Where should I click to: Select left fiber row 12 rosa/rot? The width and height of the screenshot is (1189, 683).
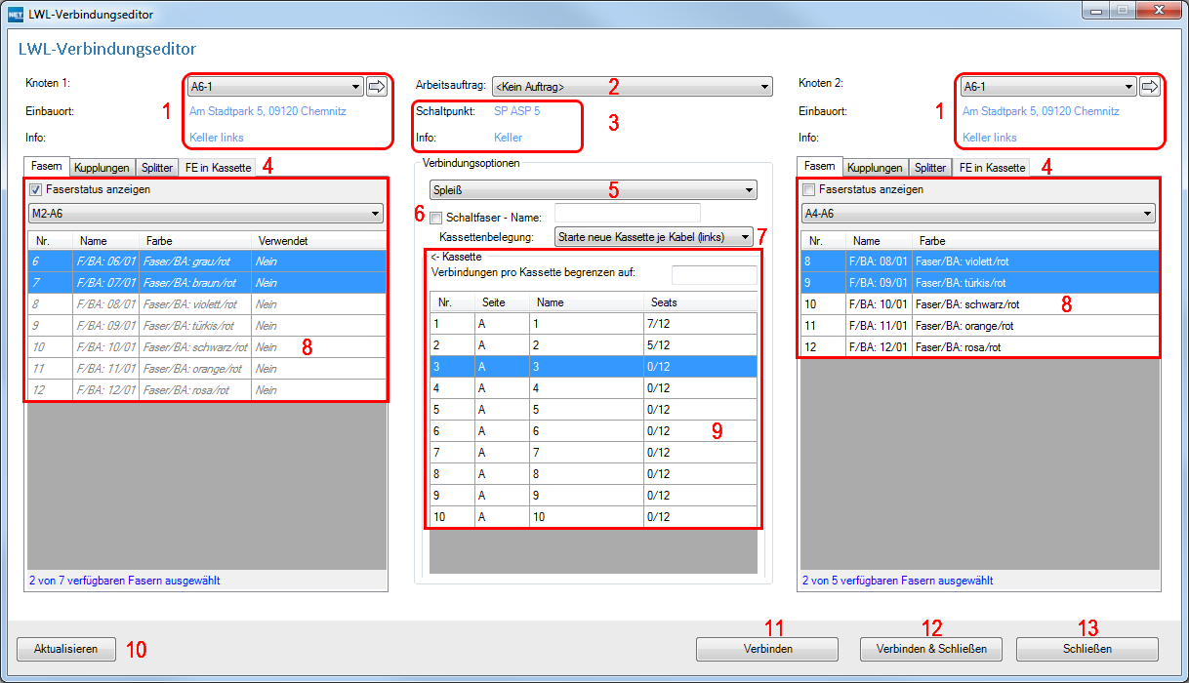click(207, 390)
